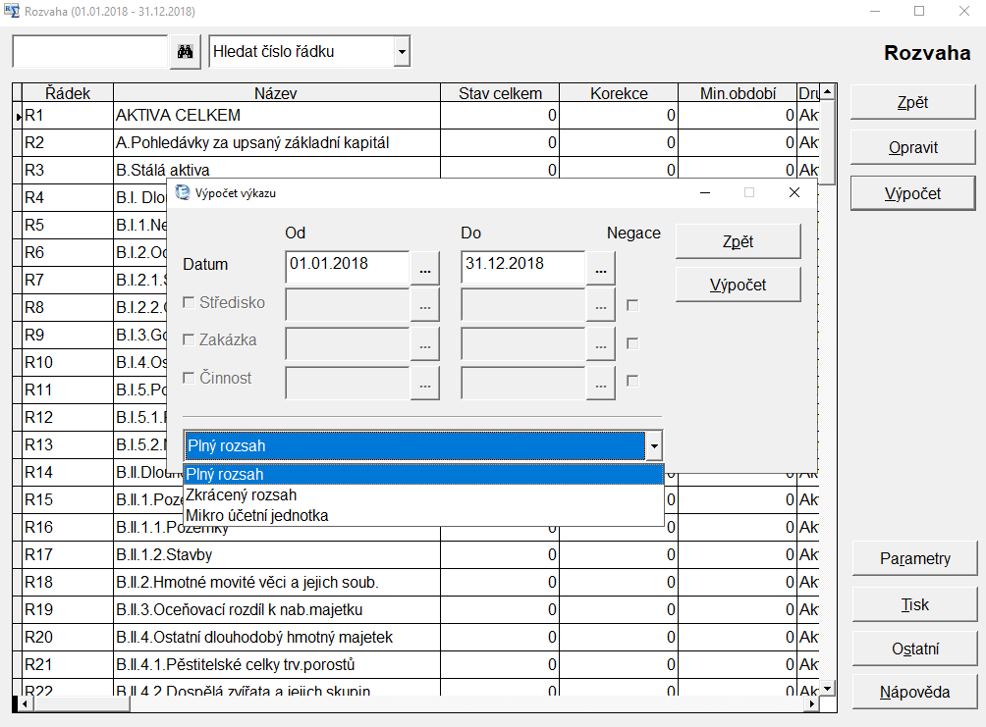Click the binoculars search icon
Viewport: 986px width, 727px height.
[184, 52]
